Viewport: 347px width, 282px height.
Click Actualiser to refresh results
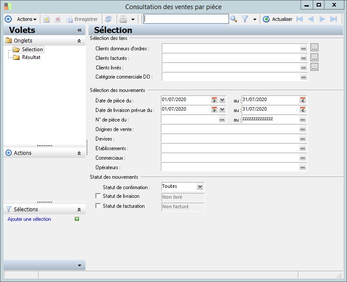click(278, 19)
